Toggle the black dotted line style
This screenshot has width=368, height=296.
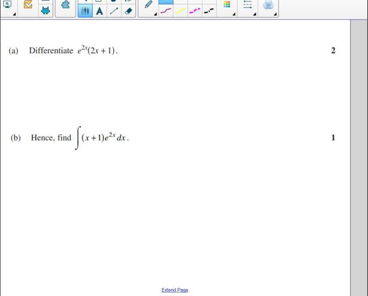pyautogui.click(x=209, y=11)
